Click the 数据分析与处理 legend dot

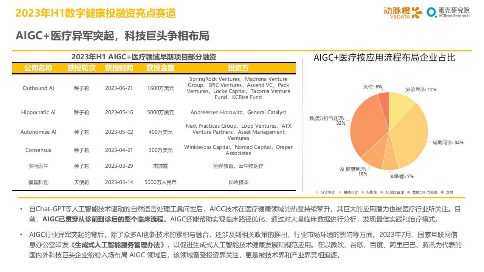click(x=409, y=192)
